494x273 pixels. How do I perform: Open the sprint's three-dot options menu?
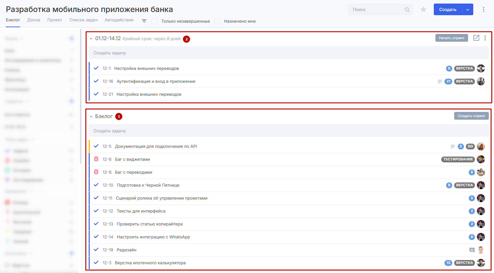[x=485, y=38]
